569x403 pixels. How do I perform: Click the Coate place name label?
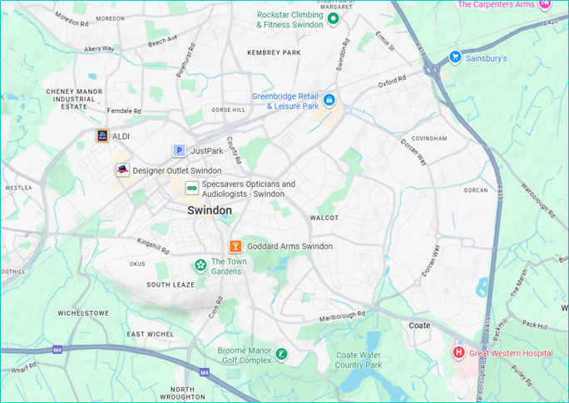419,326
